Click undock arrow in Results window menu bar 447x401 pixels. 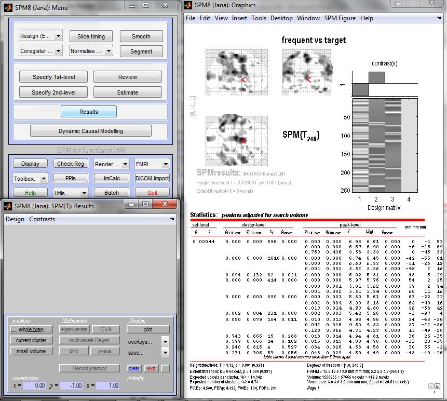tap(172, 219)
